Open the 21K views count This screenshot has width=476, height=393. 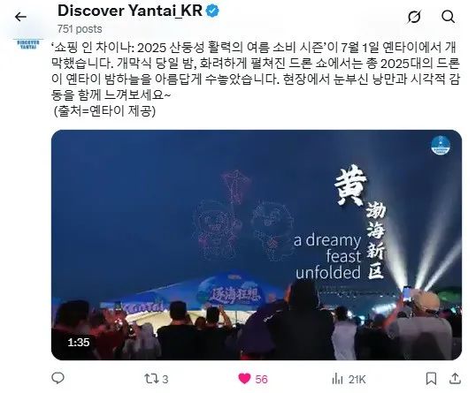pyautogui.click(x=357, y=379)
